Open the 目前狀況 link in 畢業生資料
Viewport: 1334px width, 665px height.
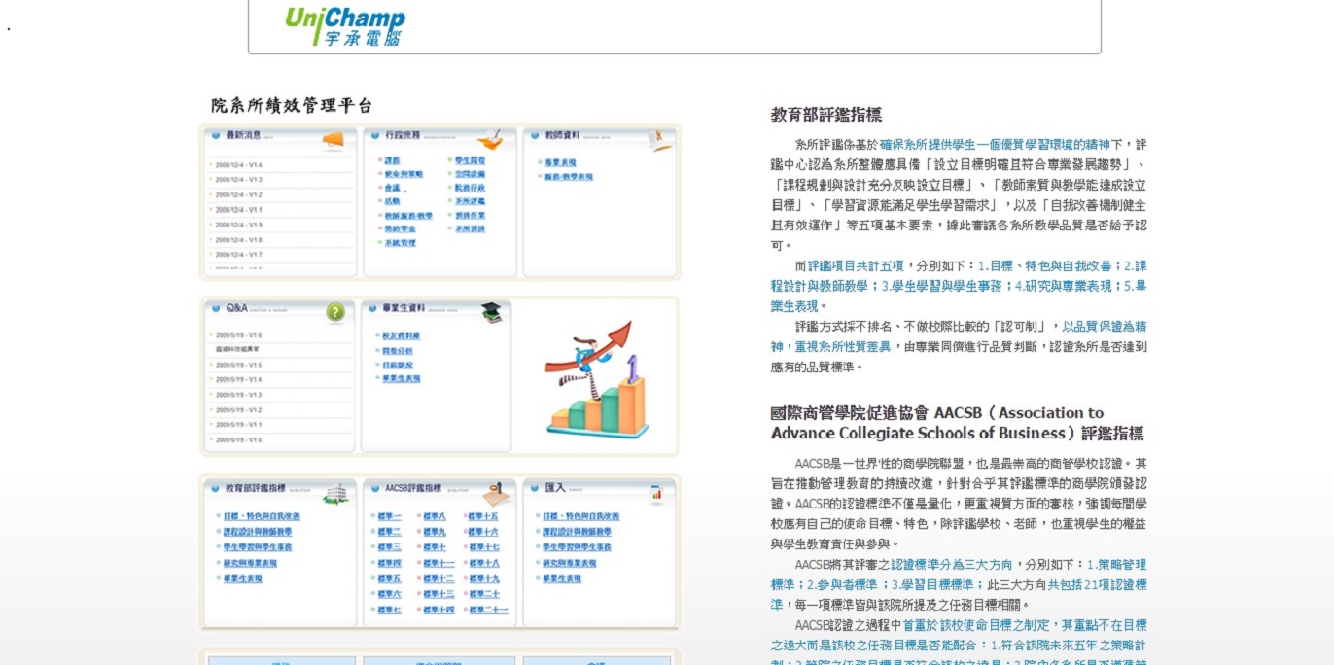tap(397, 365)
